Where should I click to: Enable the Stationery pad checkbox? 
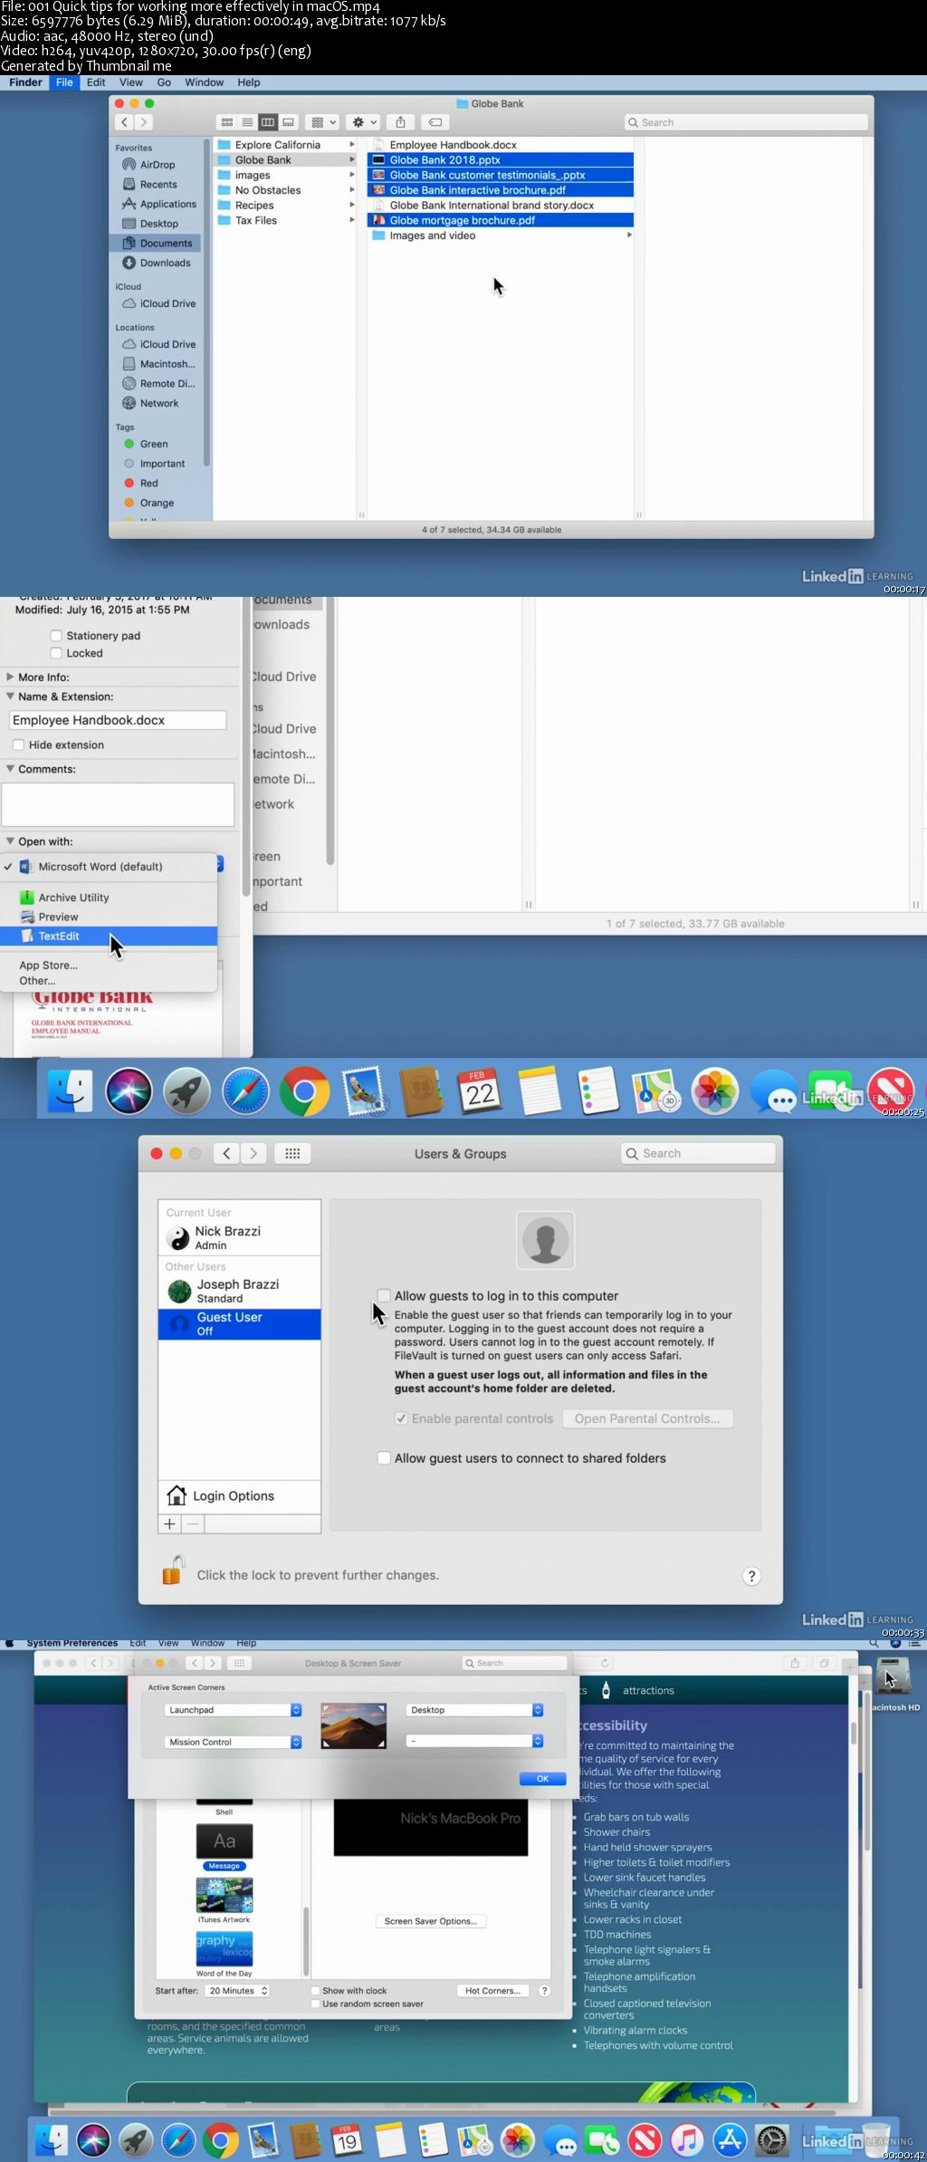[56, 636]
